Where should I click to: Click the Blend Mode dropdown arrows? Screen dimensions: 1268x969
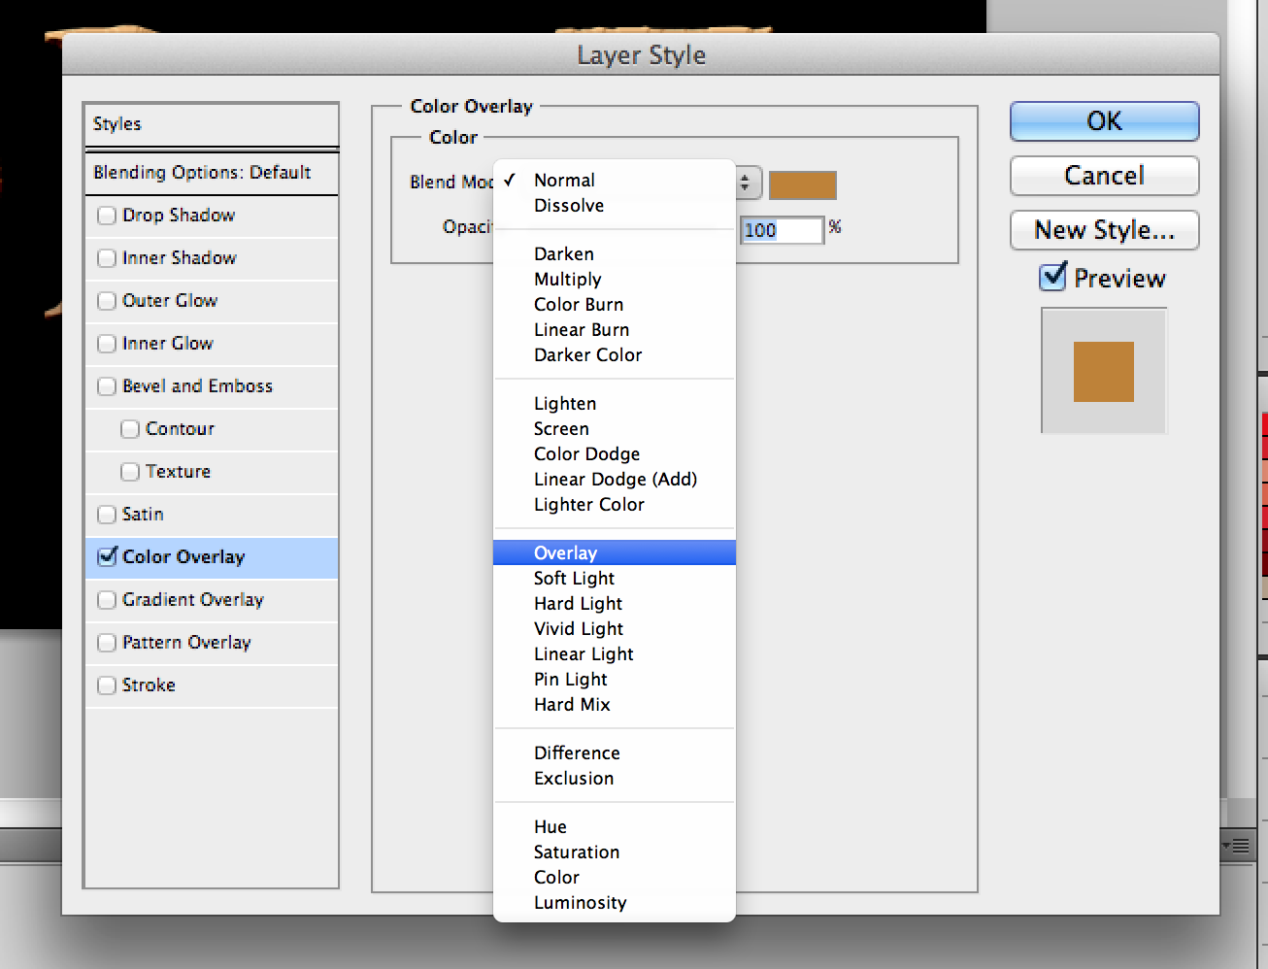coord(747,183)
